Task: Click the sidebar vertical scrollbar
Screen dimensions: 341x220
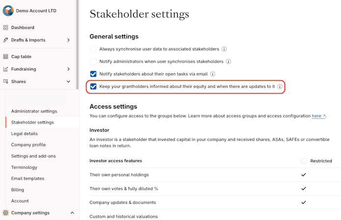Action: [x=78, y=44]
